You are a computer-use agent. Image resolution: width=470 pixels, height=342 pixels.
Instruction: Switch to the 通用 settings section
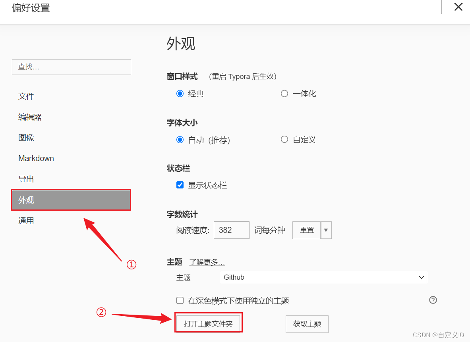(x=26, y=220)
